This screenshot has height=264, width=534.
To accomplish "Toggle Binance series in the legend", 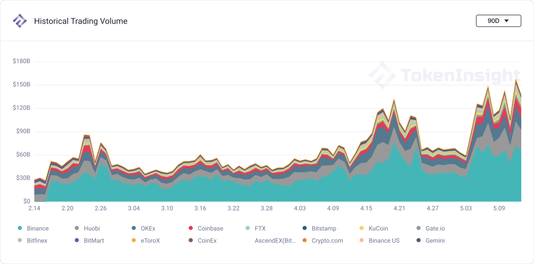I will (33, 228).
